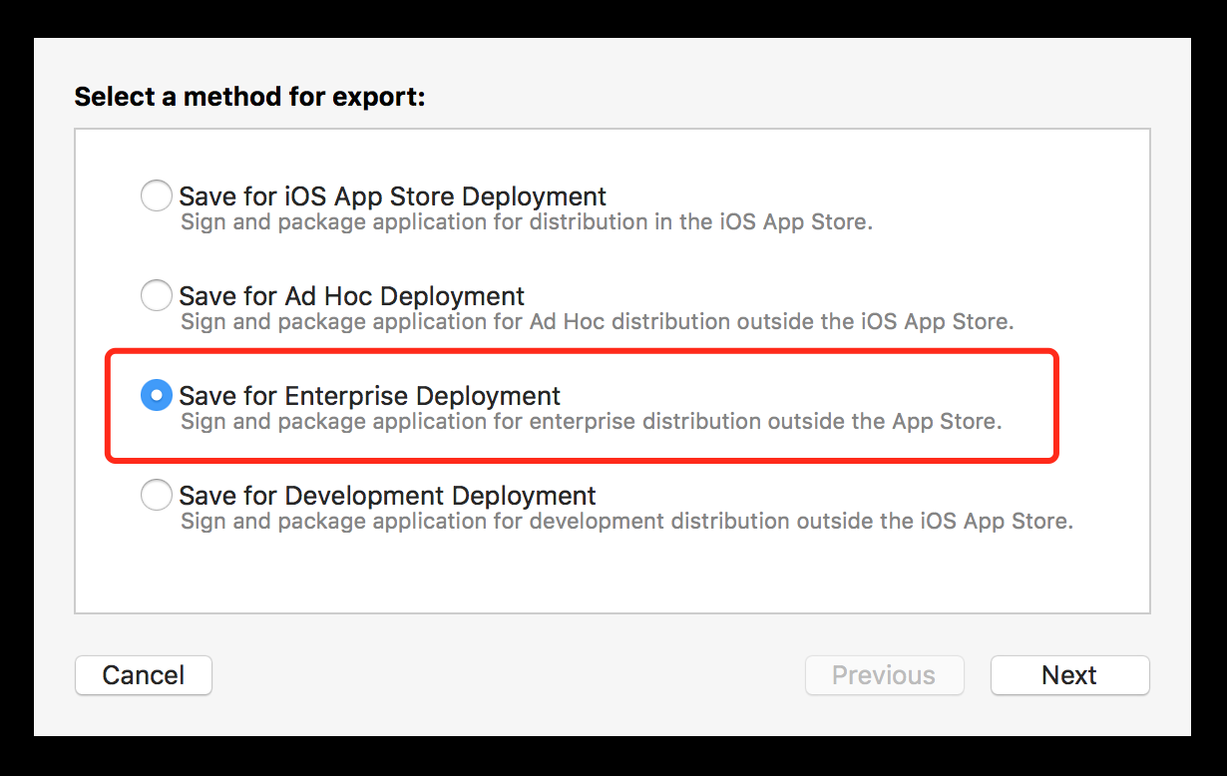The height and width of the screenshot is (776, 1227).
Task: Click the Cancel button
Action: [x=143, y=675]
